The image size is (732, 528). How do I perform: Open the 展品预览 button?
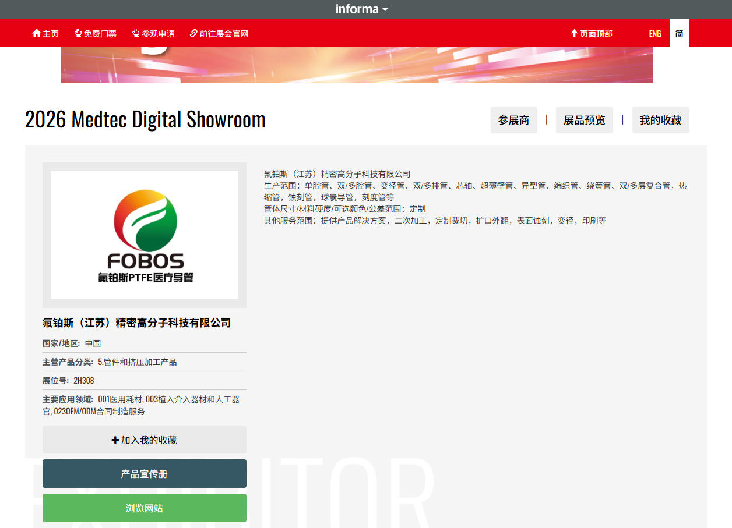coord(584,120)
